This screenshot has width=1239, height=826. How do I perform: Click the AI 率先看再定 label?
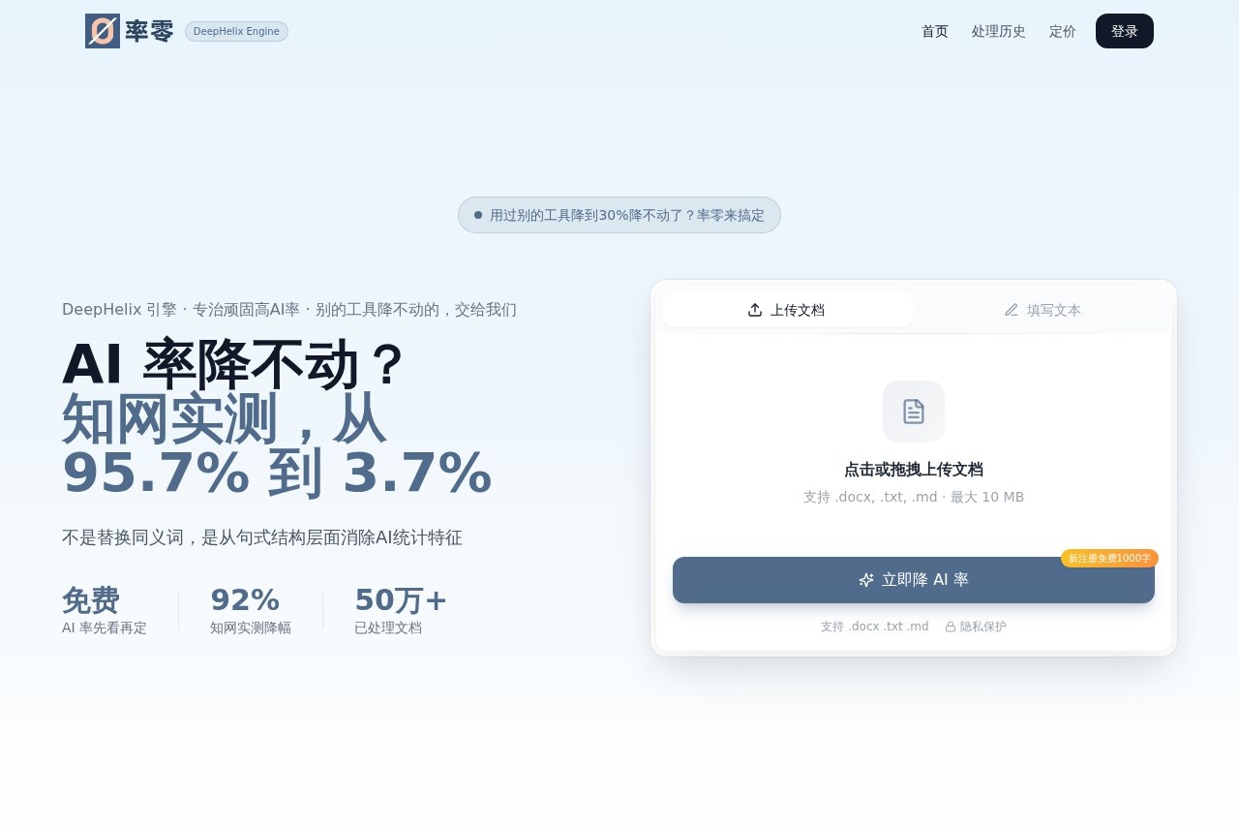[x=105, y=627]
